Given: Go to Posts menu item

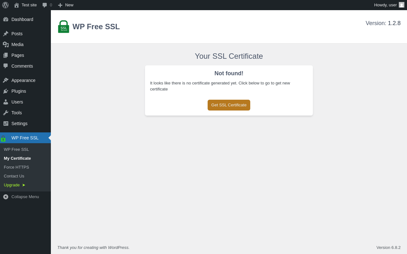Looking at the screenshot, I should point(25,34).
